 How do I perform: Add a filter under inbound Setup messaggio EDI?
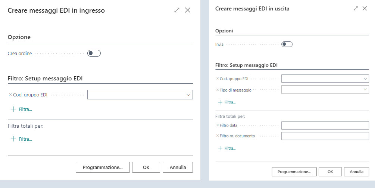click(22, 109)
